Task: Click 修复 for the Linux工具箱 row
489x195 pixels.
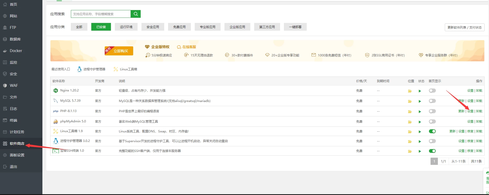Action: [470, 131]
